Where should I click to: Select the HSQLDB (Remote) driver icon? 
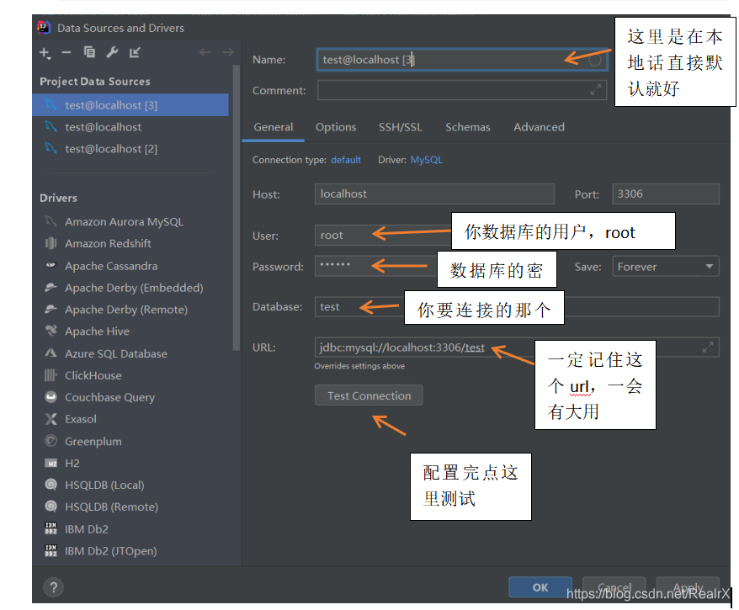click(x=51, y=507)
